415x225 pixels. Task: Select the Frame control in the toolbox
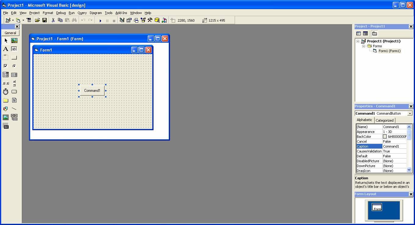pos(5,57)
